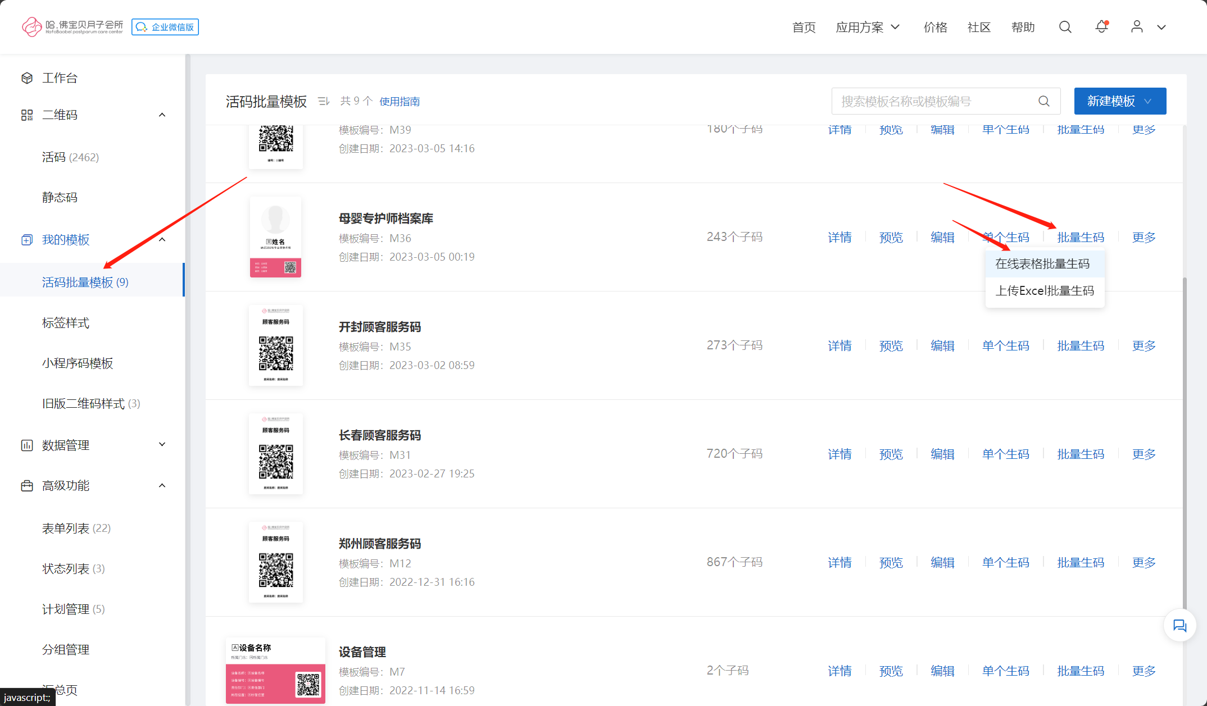1207x706 pixels.
Task: Click the sort icon beside 活码批量模板 title
Action: tap(324, 101)
